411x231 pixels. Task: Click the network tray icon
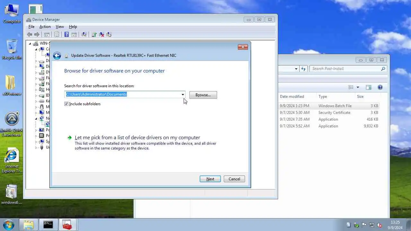(x=372, y=225)
